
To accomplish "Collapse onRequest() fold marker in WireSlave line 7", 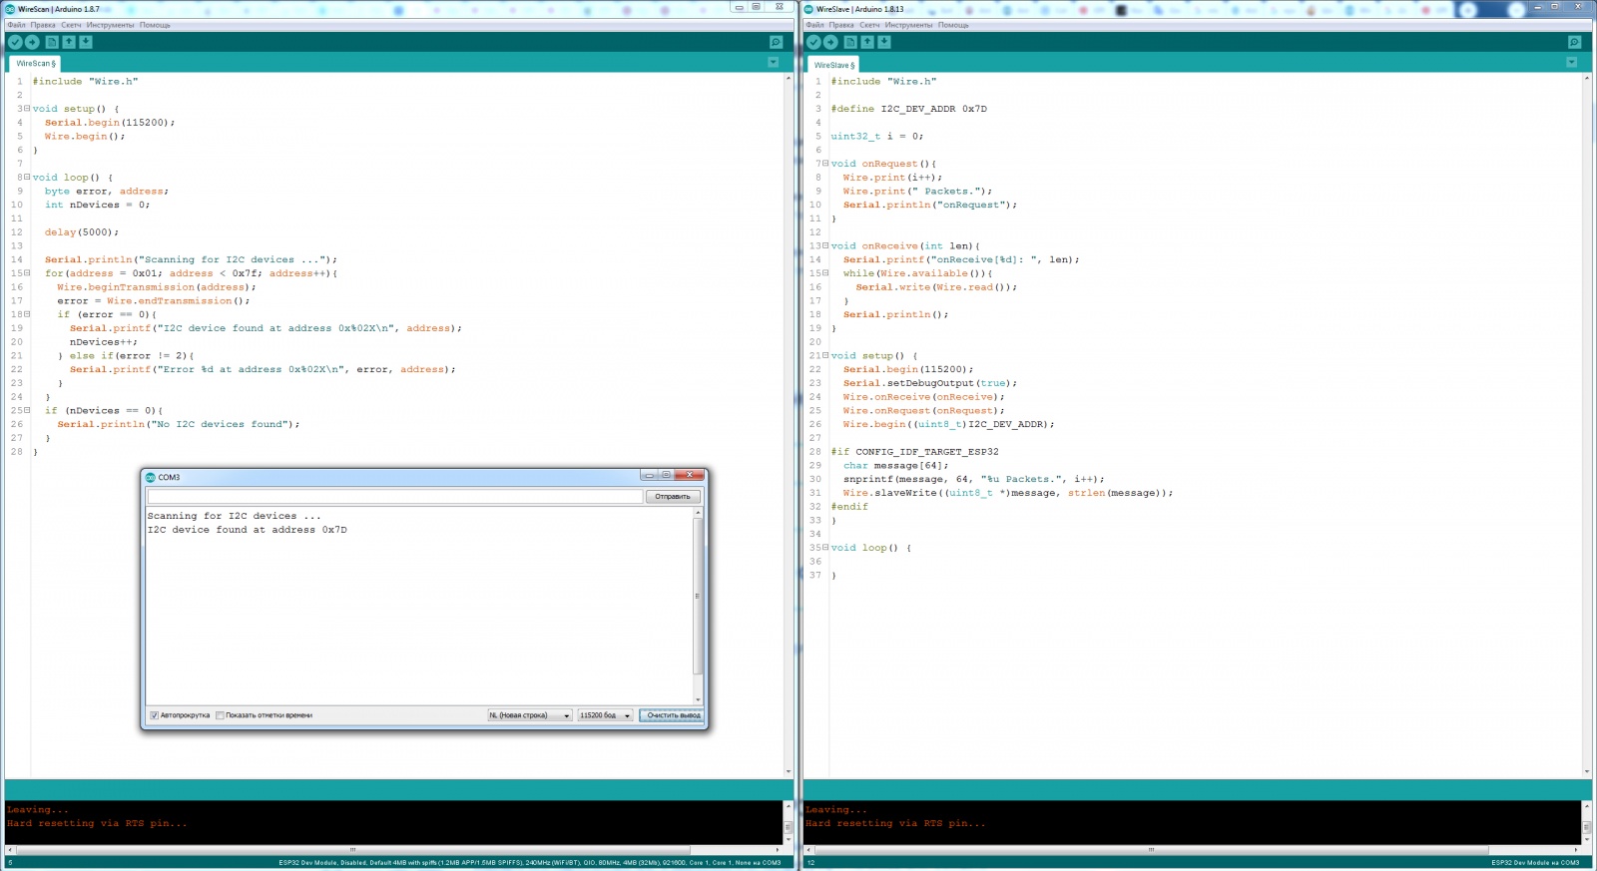I will (x=825, y=164).
